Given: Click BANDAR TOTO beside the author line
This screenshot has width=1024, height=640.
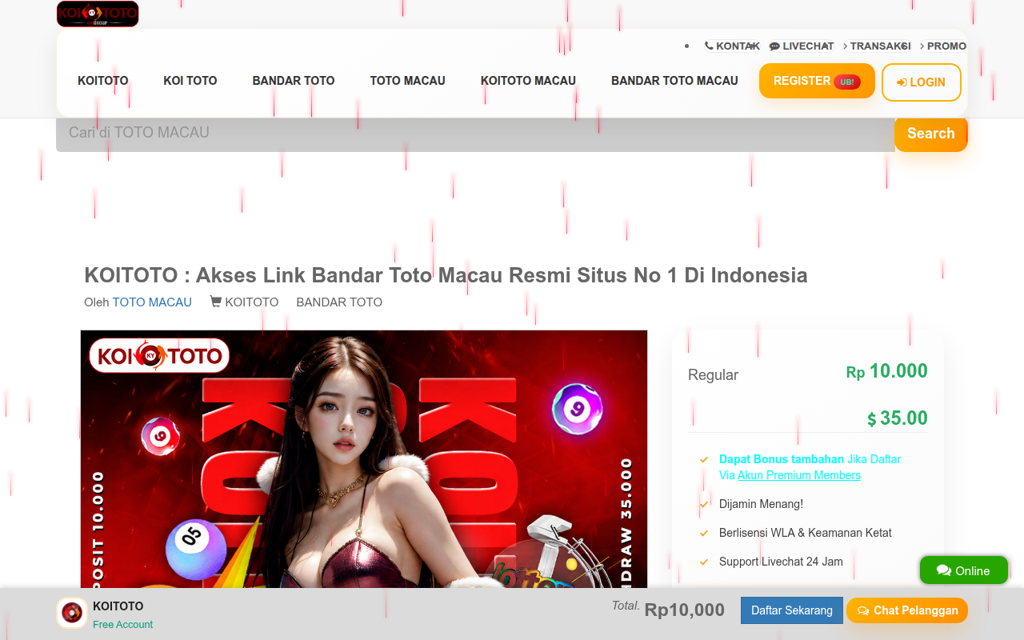Looking at the screenshot, I should pyautogui.click(x=339, y=302).
